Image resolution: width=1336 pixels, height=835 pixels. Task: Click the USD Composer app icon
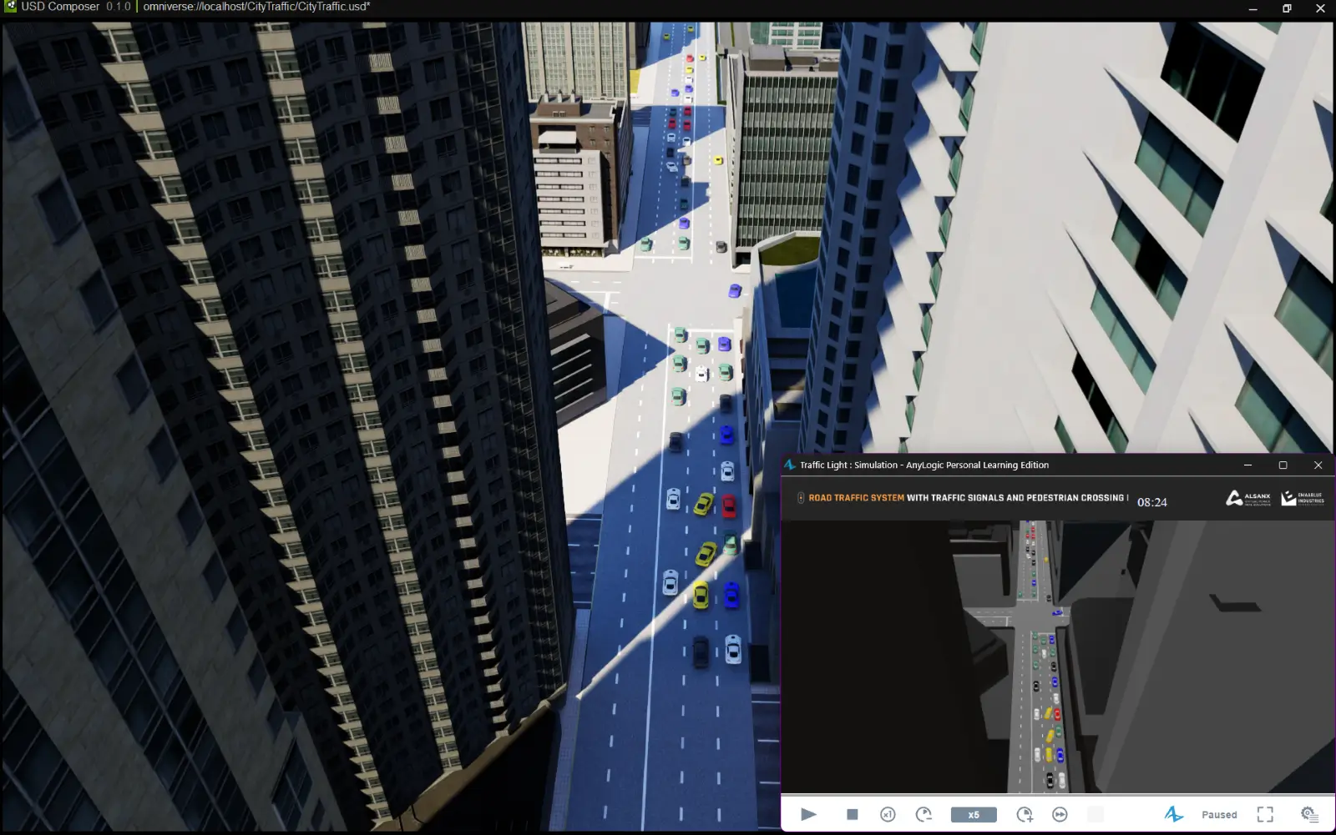point(10,7)
